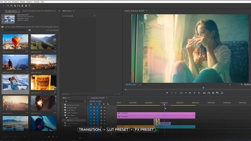This screenshot has height=141, width=251.
Task: Hide the lower pink LUT clip's track
Action: click(105, 117)
